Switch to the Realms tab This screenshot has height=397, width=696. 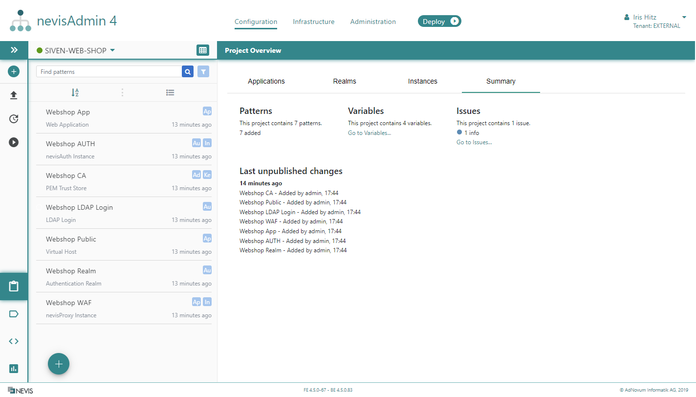tap(345, 81)
